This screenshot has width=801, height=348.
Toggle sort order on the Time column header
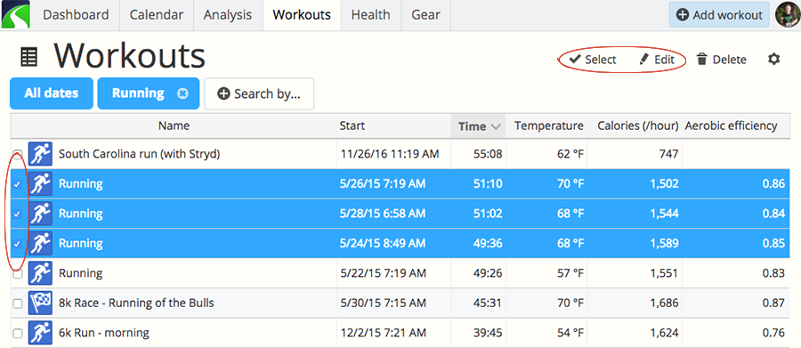click(x=478, y=125)
